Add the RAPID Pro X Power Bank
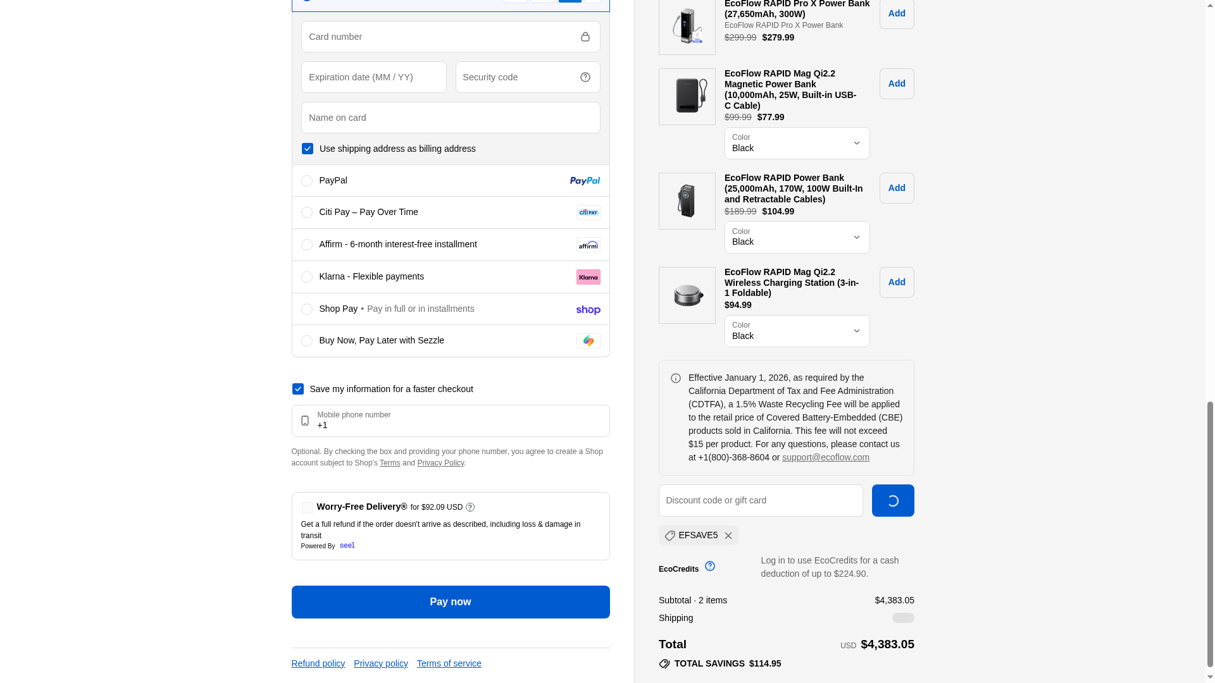 pos(896,14)
